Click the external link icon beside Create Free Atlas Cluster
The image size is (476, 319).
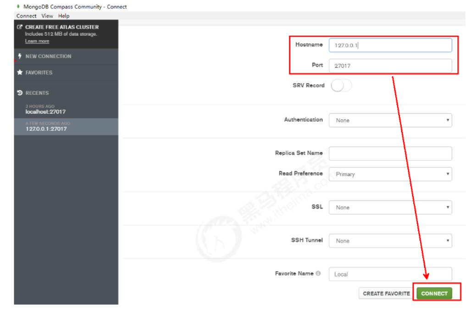coord(19,27)
